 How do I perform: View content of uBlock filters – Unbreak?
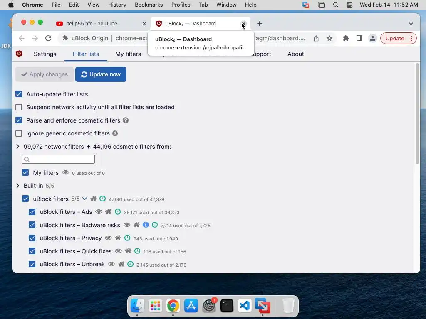click(111, 264)
